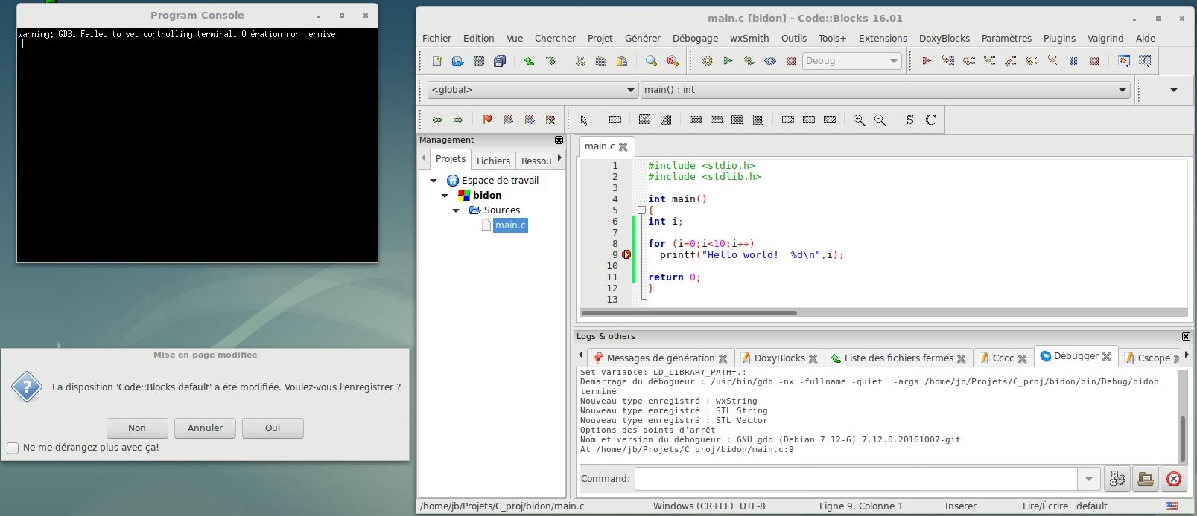Click inside the Program Console terminal area
This screenshot has height=516, width=1197.
[197, 145]
